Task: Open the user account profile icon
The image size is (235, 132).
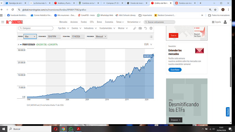Action: pos(225,22)
